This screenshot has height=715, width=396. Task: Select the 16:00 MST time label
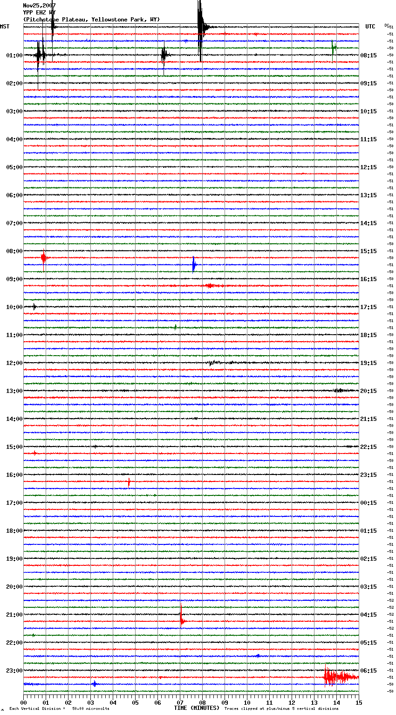[x=14, y=475]
